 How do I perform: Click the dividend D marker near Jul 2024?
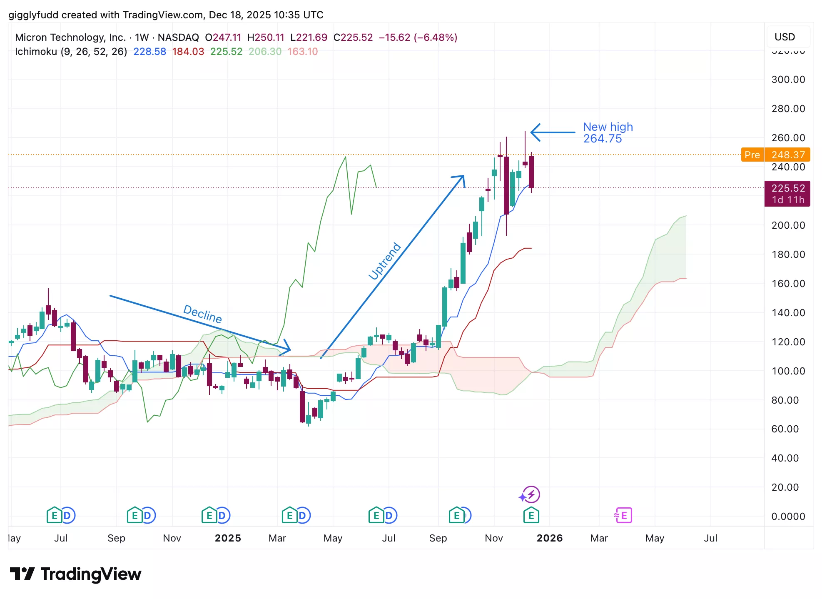pyautogui.click(x=68, y=516)
